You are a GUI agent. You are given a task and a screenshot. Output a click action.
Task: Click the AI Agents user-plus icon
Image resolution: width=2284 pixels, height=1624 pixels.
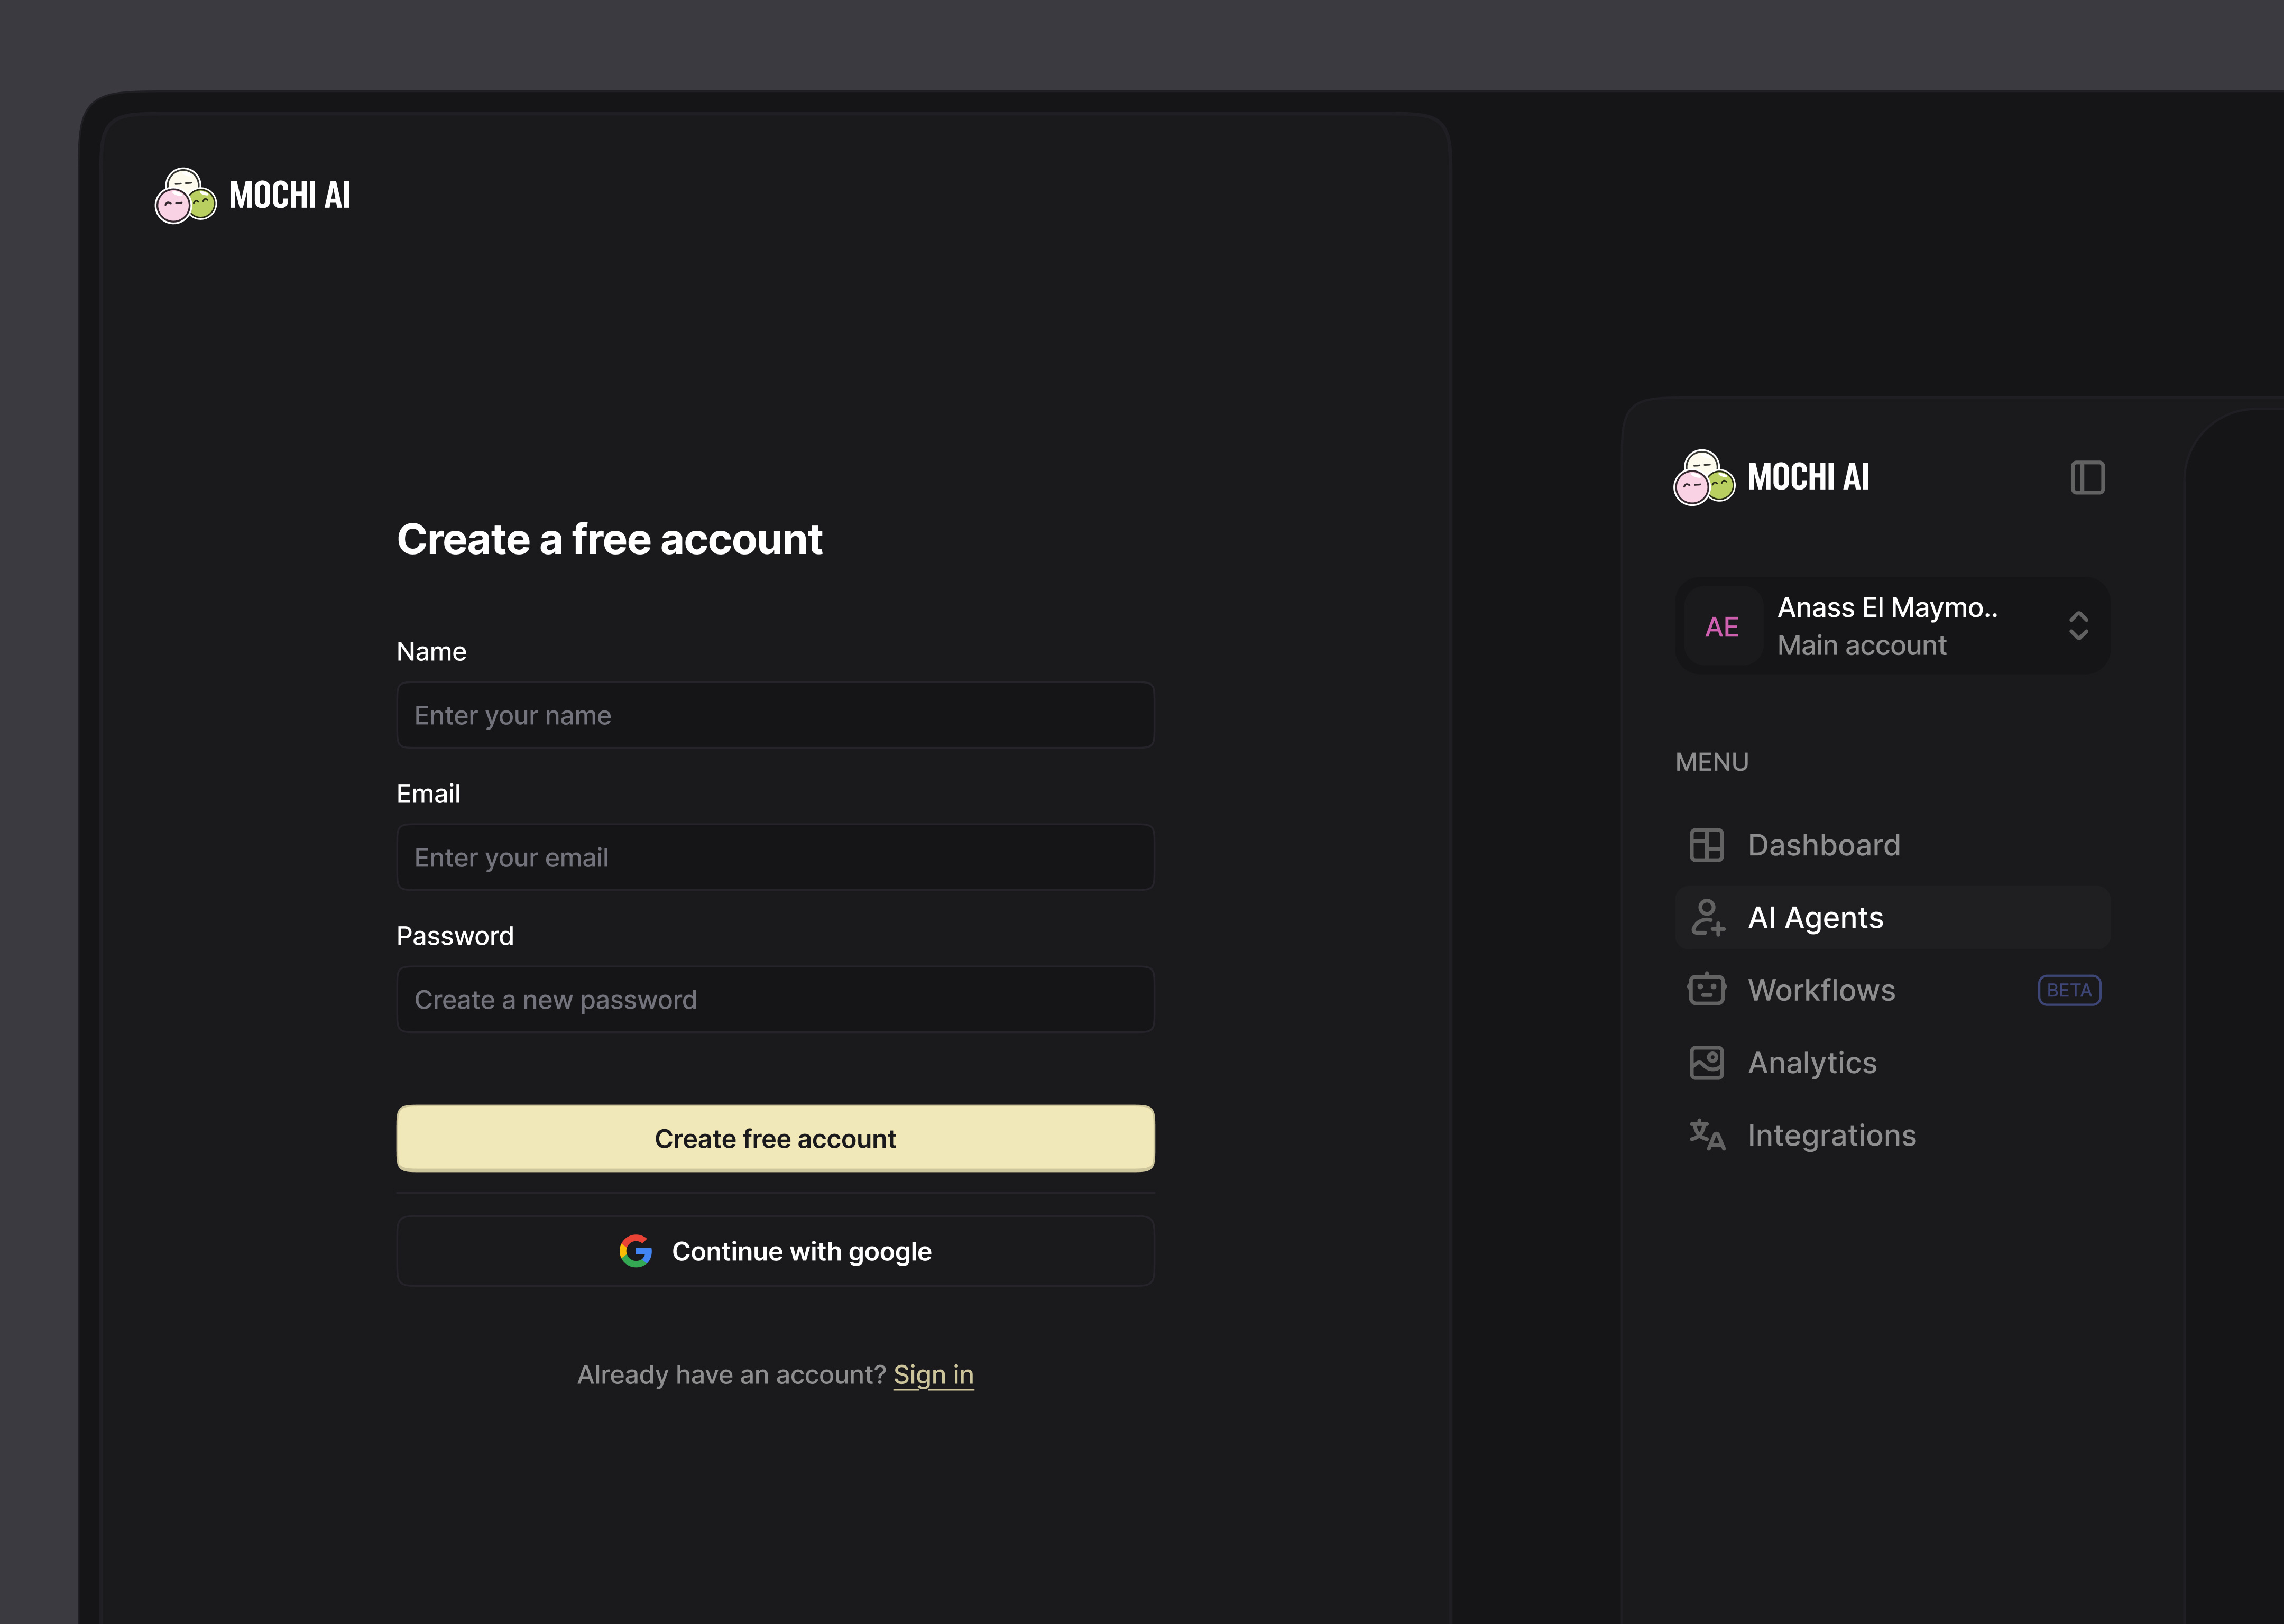[x=1706, y=917]
